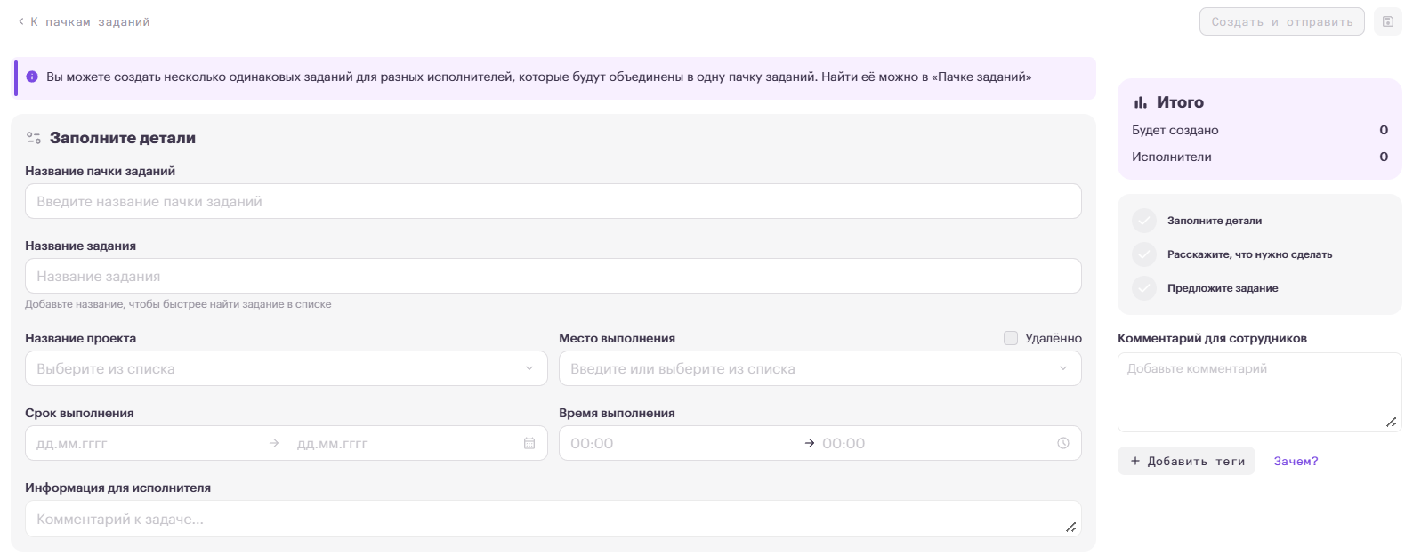Click the bar chart icon beside Итого
This screenshot has height=556, width=1421.
tap(1140, 102)
